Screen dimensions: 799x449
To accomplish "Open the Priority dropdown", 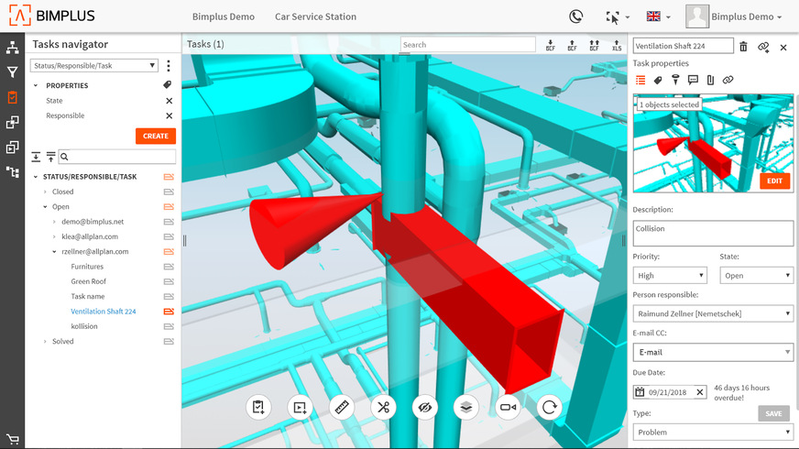I will point(671,275).
